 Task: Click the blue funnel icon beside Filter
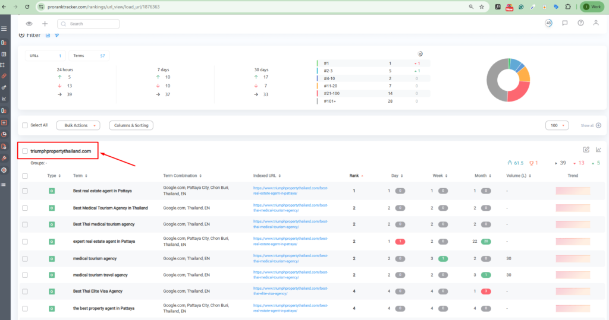(56, 35)
